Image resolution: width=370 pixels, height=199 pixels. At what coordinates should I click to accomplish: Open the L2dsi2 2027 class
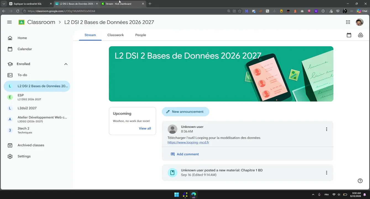click(37, 108)
